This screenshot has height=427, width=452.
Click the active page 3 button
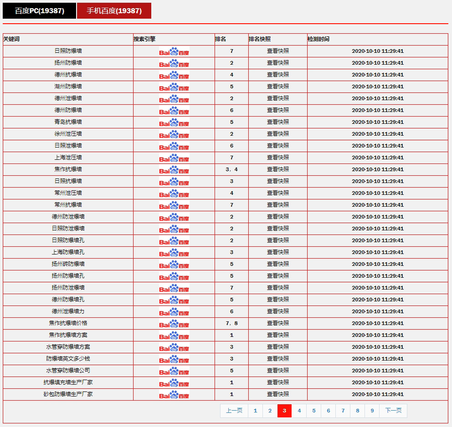point(284,411)
